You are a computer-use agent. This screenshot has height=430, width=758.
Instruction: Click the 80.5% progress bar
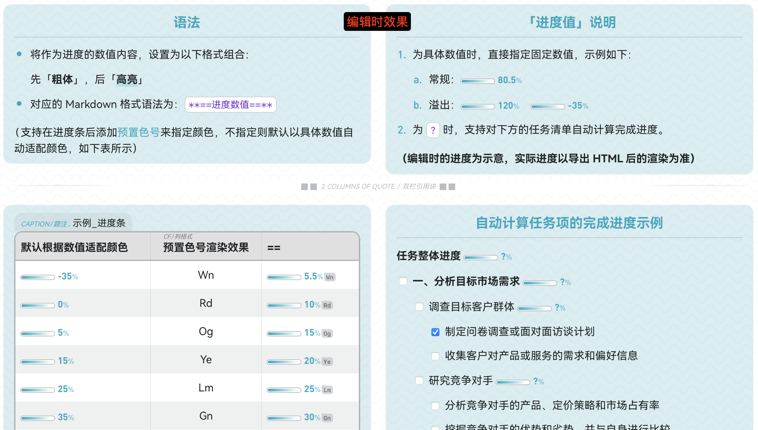pyautogui.click(x=477, y=81)
